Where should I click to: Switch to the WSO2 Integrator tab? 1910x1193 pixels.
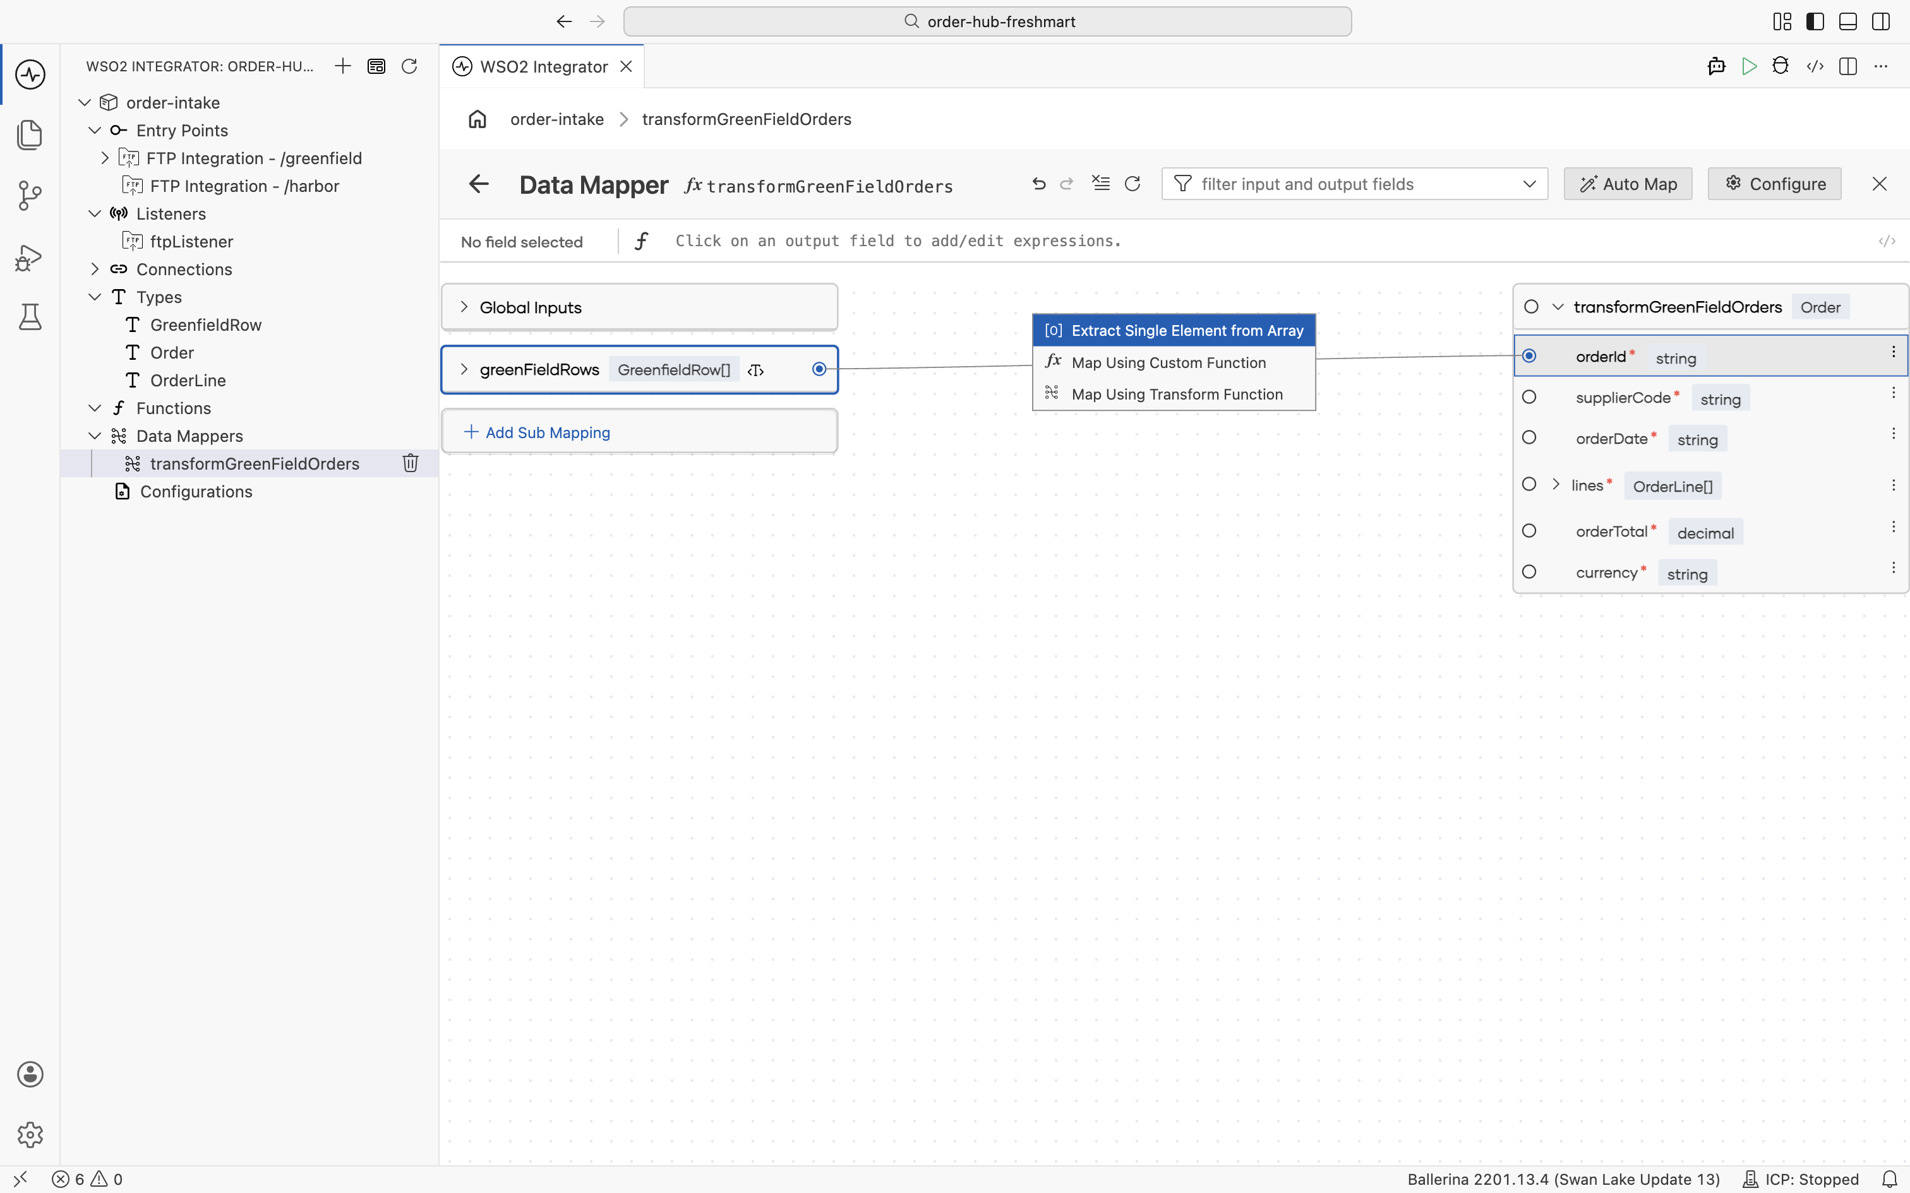543,66
